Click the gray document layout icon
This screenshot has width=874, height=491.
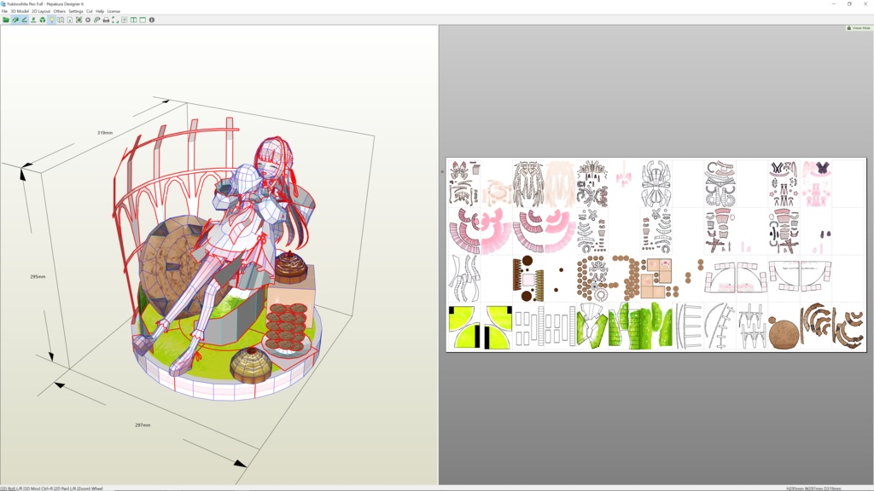(x=125, y=20)
